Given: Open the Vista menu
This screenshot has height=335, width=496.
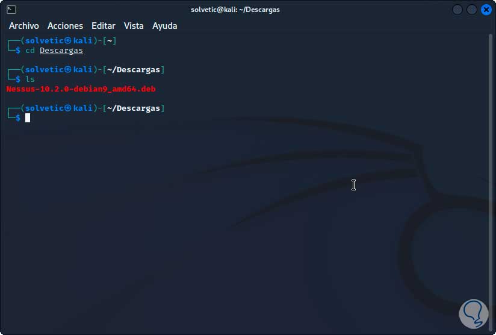Looking at the screenshot, I should point(134,26).
